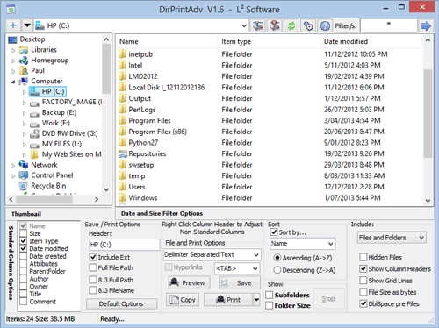This screenshot has width=439, height=328.
Task: Open the Files and Folders include dropdown
Action: (x=392, y=238)
